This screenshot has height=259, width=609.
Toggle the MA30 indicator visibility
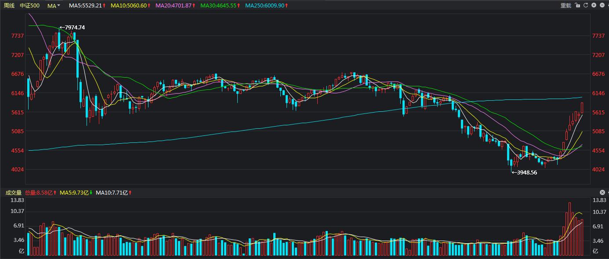tap(217, 6)
